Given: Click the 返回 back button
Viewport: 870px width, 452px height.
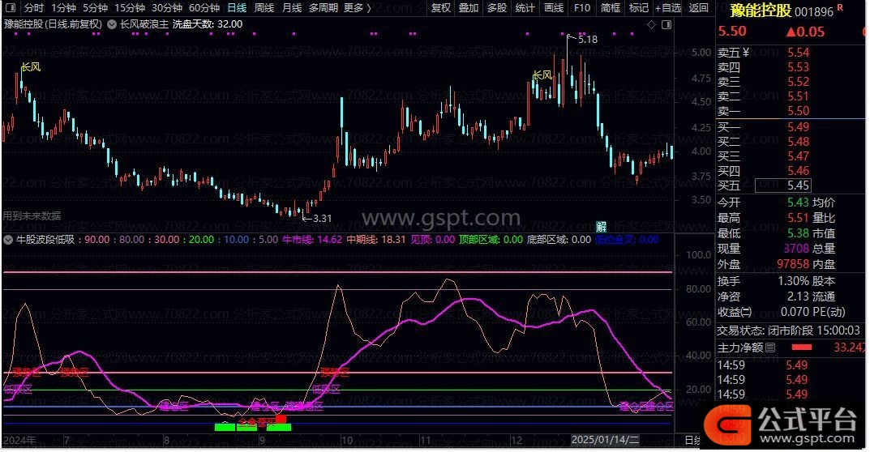Looking at the screenshot, I should tap(698, 8).
